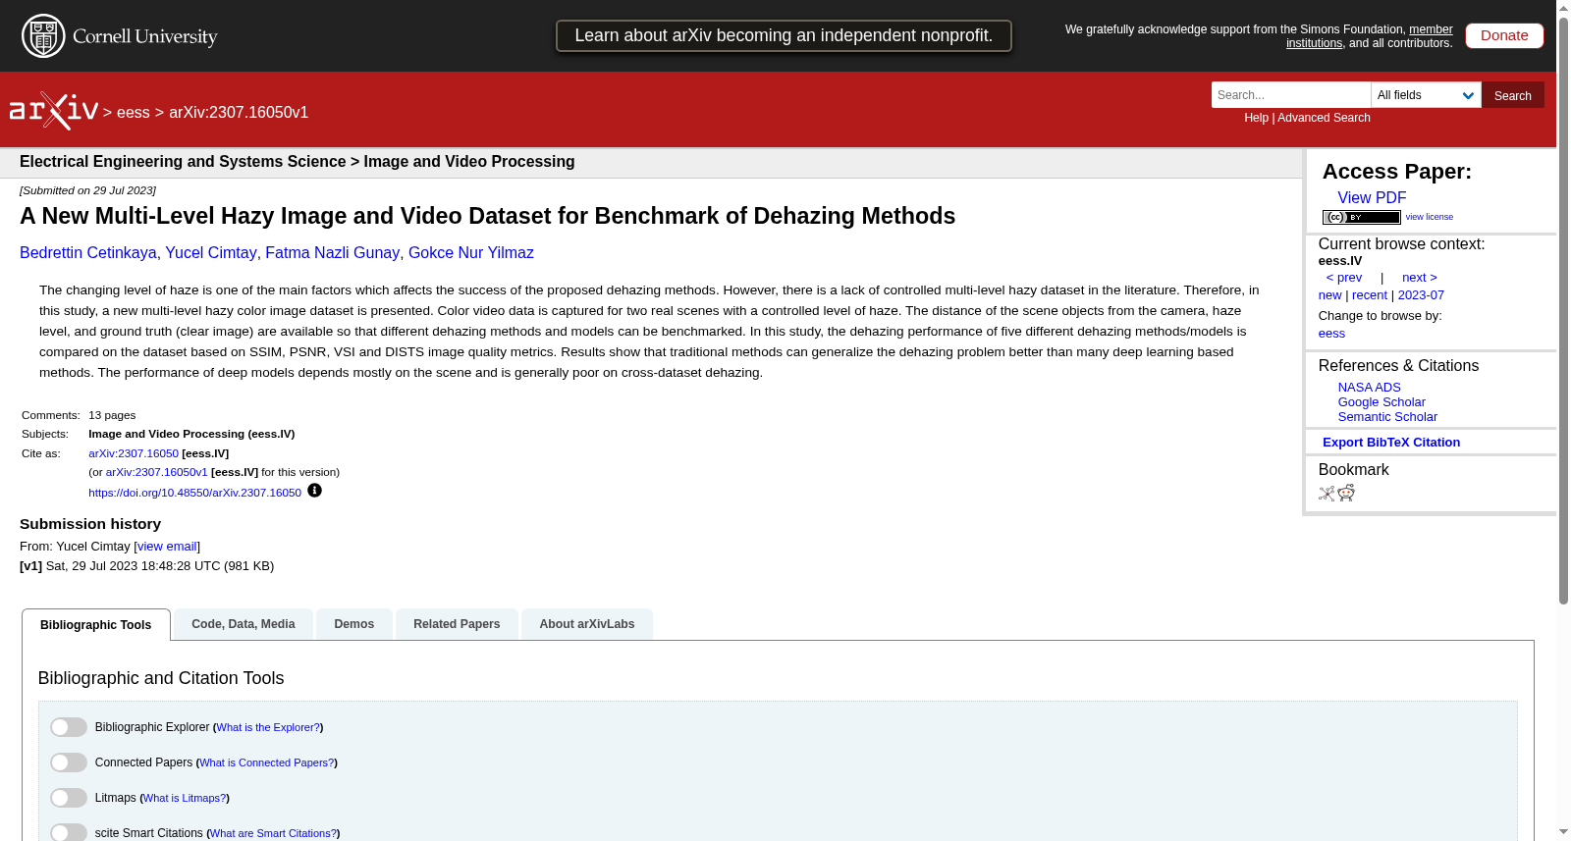
Task: Go to the next paper link
Action: click(1420, 278)
